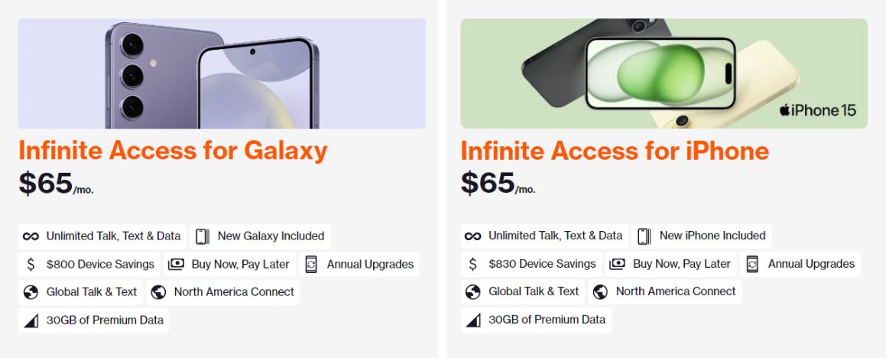This screenshot has height=358, width=886.
Task: Click the Annual Upgrades icon on Galaxy plan
Action: (311, 265)
